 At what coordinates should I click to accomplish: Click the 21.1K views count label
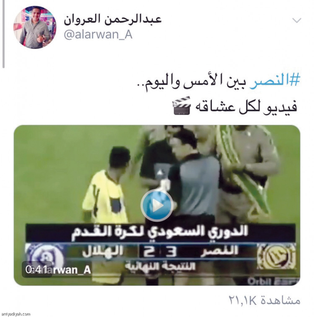264,300
